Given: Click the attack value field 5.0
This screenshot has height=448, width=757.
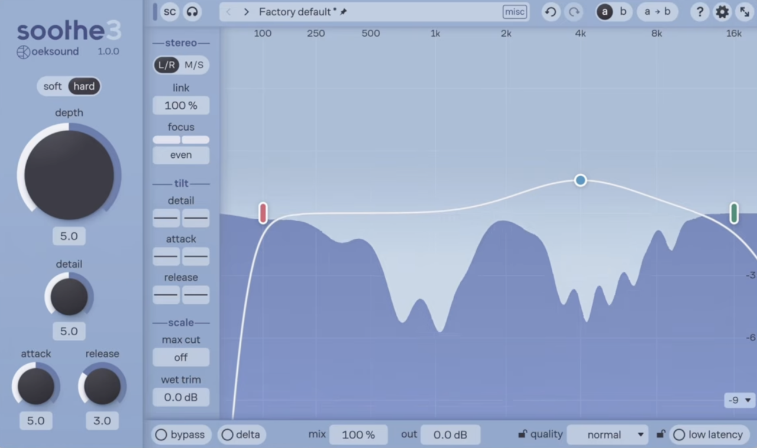Looking at the screenshot, I should pos(36,421).
